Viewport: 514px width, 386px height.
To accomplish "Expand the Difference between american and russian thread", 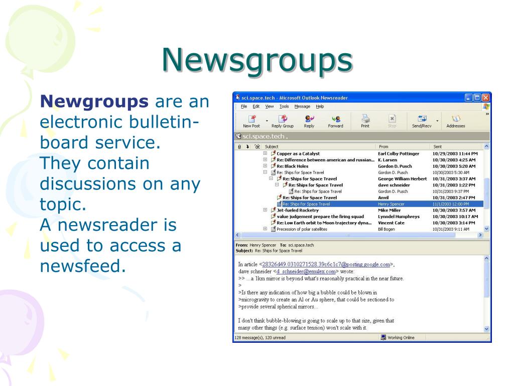I will coord(265,159).
